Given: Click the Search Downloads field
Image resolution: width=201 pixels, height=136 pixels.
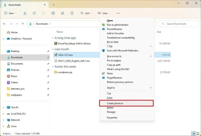Looking at the screenshot, I should pyautogui.click(x=178, y=24).
